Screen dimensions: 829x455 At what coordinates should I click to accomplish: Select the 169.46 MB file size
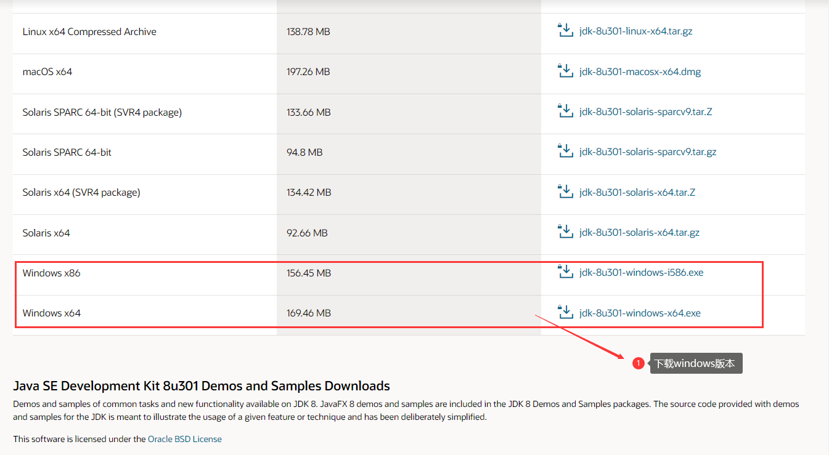point(309,313)
